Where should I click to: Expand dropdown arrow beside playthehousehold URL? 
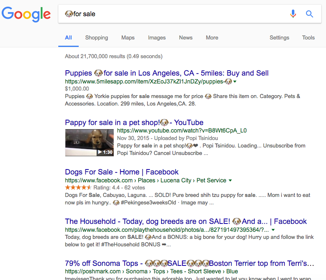click(273, 230)
